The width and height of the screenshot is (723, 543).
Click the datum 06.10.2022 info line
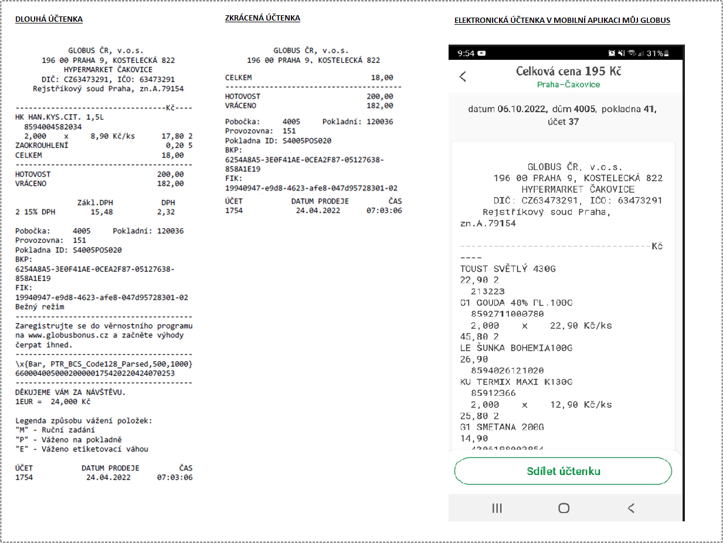[562, 116]
